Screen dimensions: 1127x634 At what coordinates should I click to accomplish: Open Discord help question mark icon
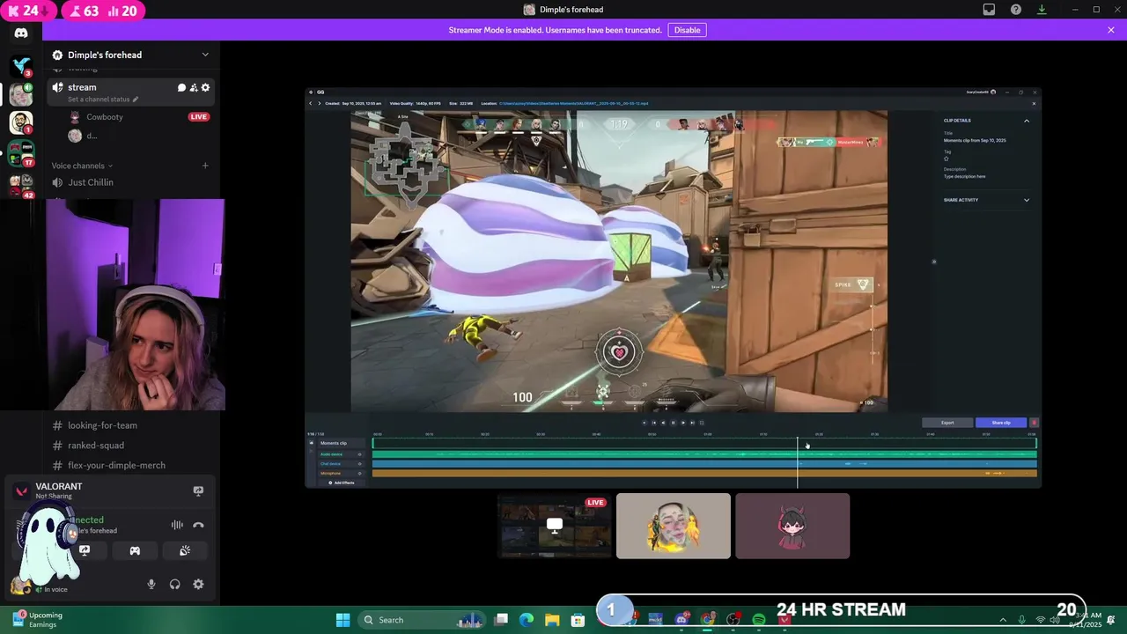(x=1016, y=10)
